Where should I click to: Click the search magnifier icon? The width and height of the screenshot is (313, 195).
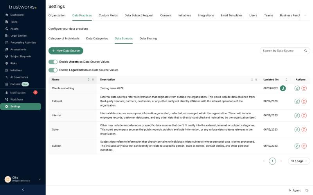pos(306,51)
